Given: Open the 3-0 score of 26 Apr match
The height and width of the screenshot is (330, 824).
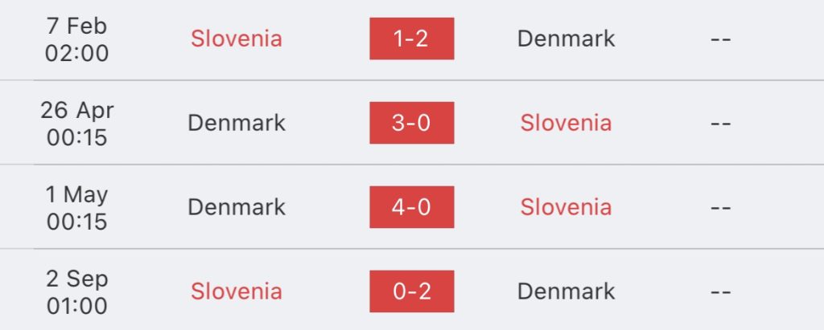Looking at the screenshot, I should click(x=411, y=123).
